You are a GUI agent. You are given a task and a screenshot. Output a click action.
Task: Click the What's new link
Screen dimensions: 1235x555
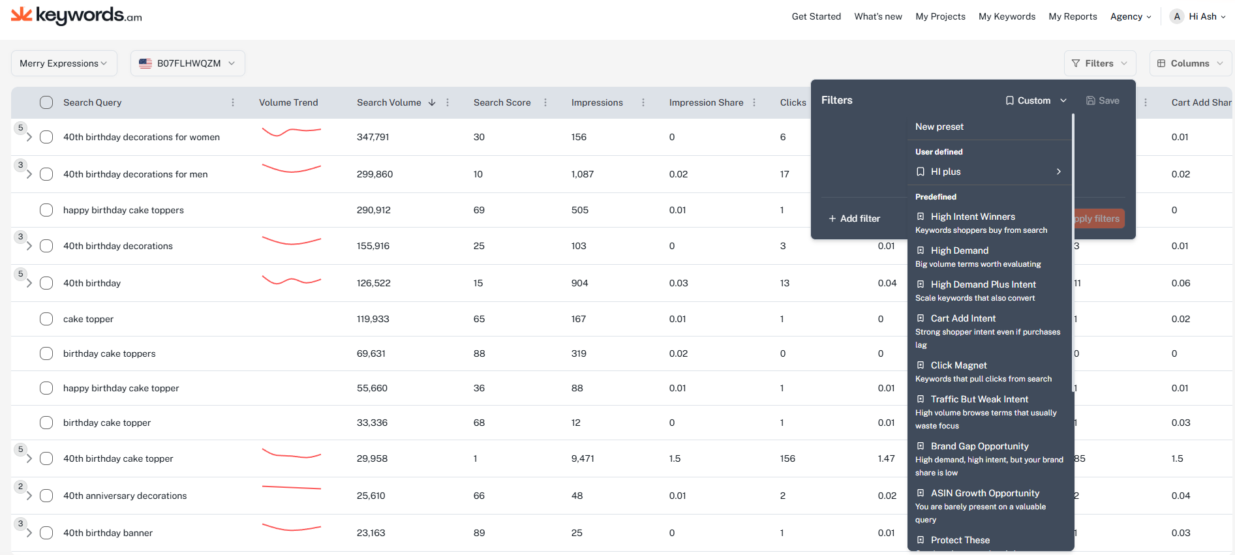pyautogui.click(x=878, y=16)
